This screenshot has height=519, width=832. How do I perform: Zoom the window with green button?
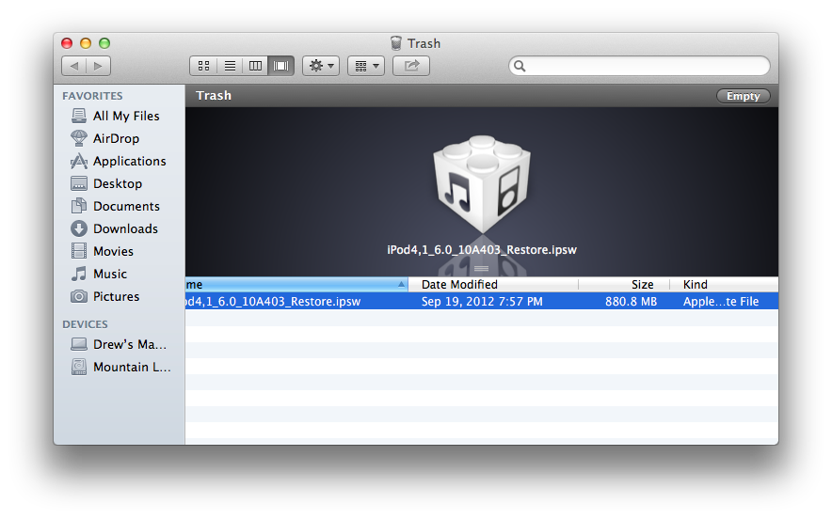click(x=104, y=43)
